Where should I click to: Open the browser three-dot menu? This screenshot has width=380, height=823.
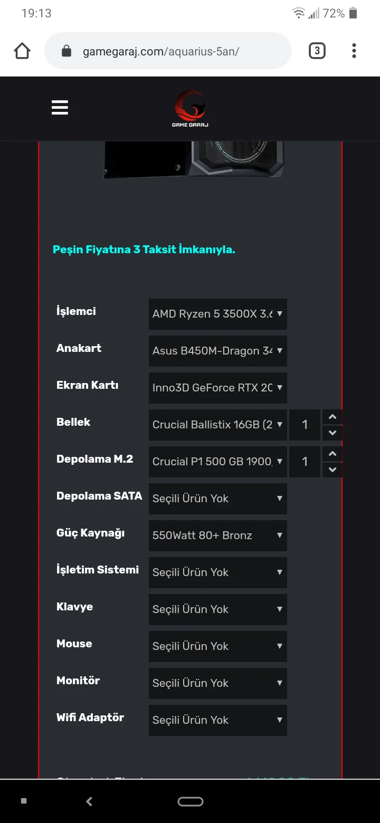click(354, 51)
